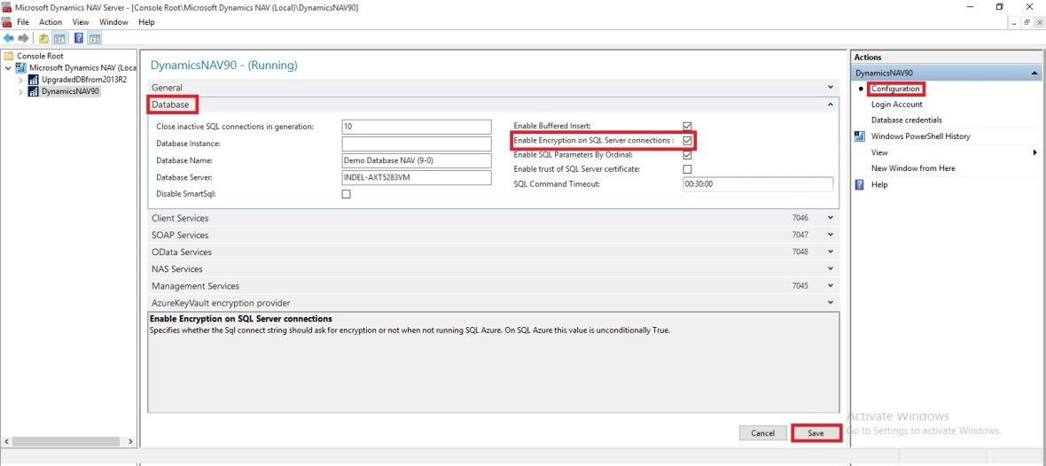Expand the DynamicsNAV90 tree node arrow

[x=20, y=92]
